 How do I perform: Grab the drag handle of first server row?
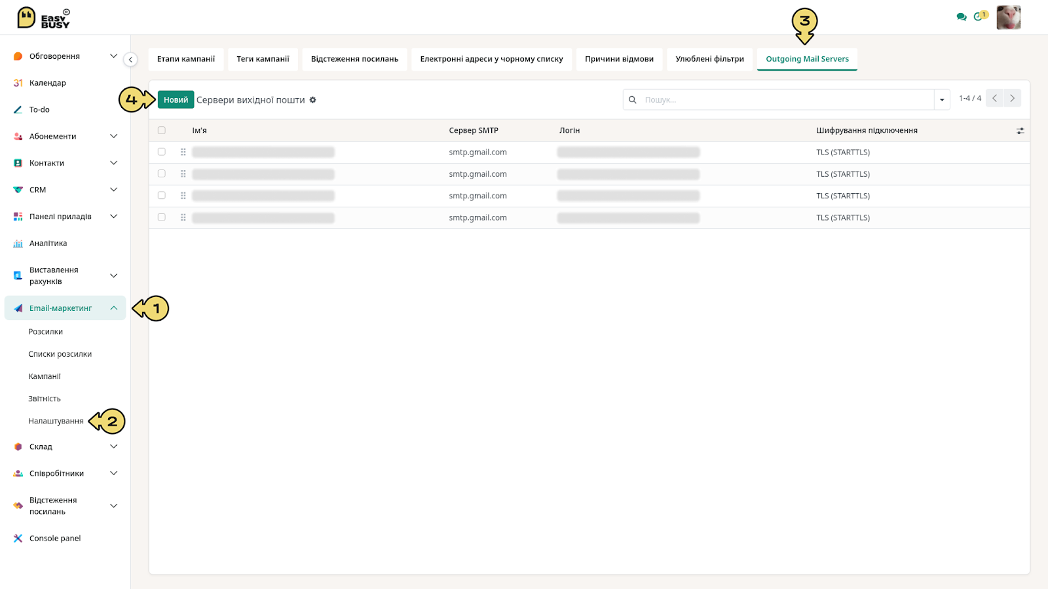point(183,152)
